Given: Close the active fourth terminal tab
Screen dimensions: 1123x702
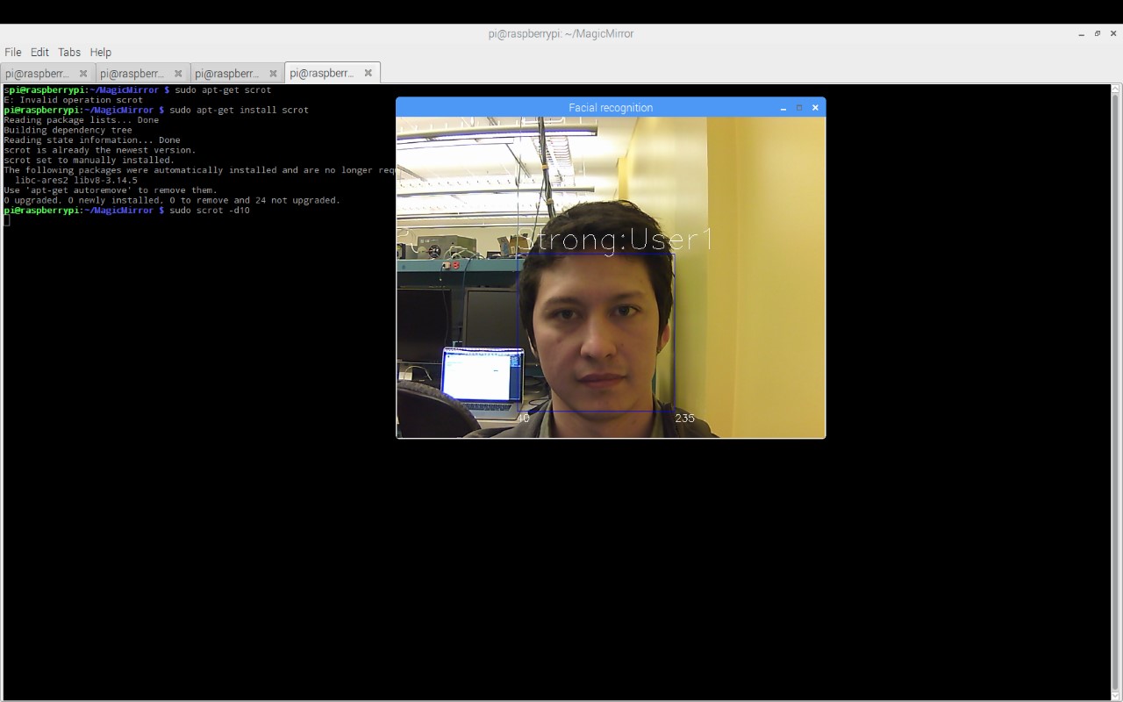Looking at the screenshot, I should (x=368, y=74).
